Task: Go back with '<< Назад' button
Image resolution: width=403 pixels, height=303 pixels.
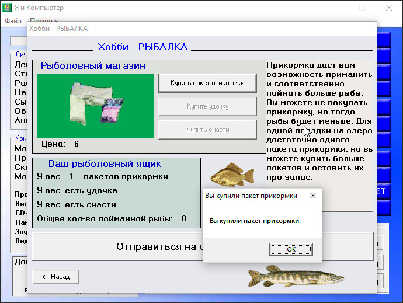Action: (55, 277)
